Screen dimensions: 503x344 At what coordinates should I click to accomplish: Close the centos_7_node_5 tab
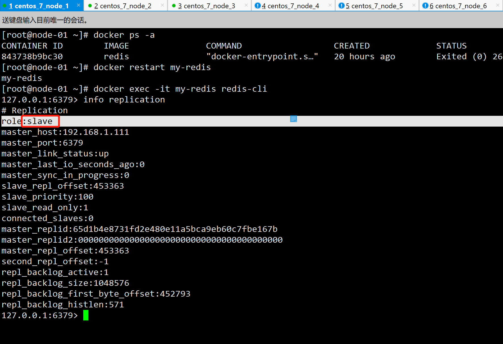coord(414,5)
